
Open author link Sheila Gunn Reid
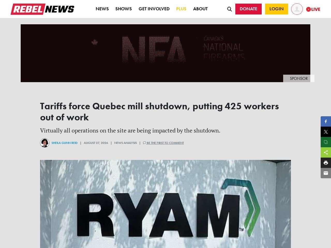[x=64, y=143]
